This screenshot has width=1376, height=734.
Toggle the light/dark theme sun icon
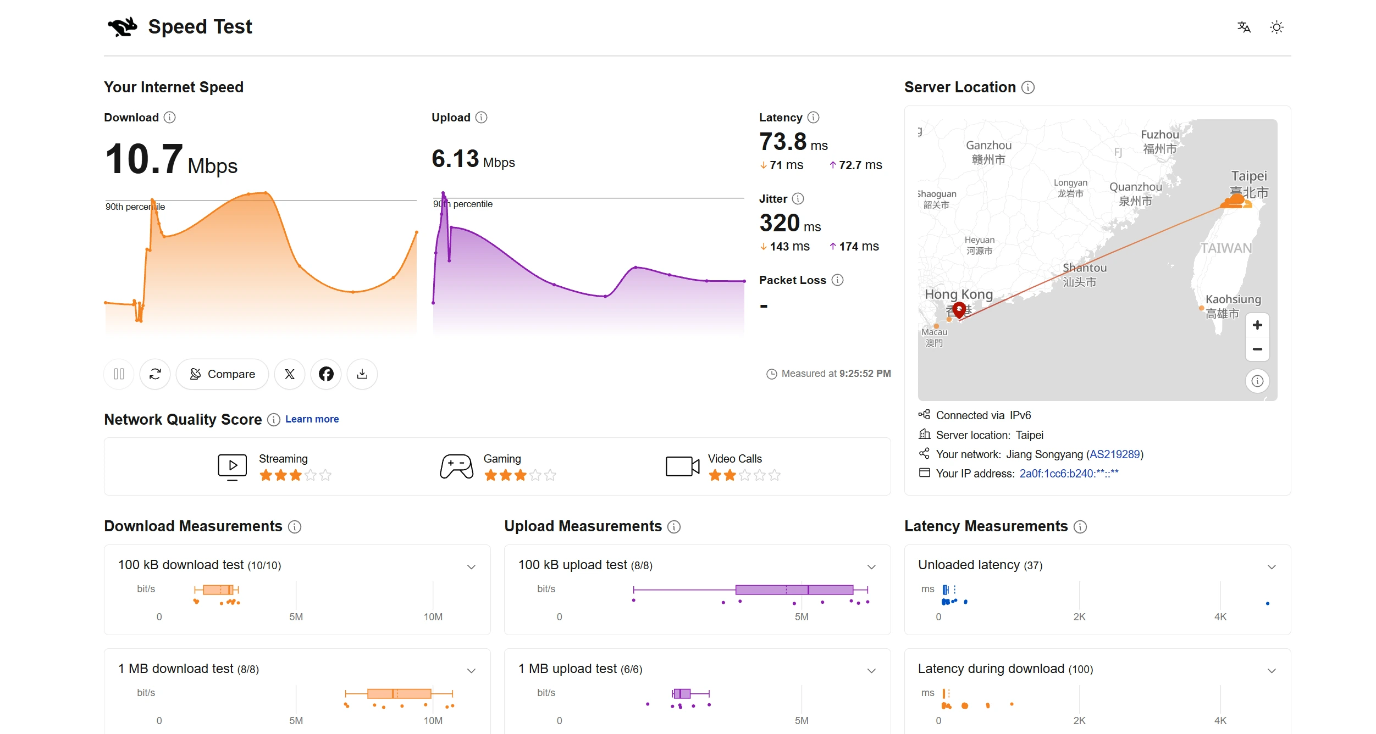point(1276,27)
